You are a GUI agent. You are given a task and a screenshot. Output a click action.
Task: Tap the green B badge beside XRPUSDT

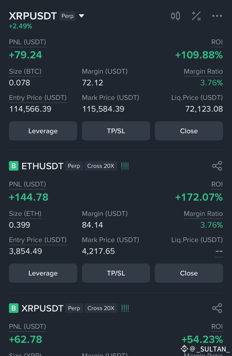[x=13, y=308]
